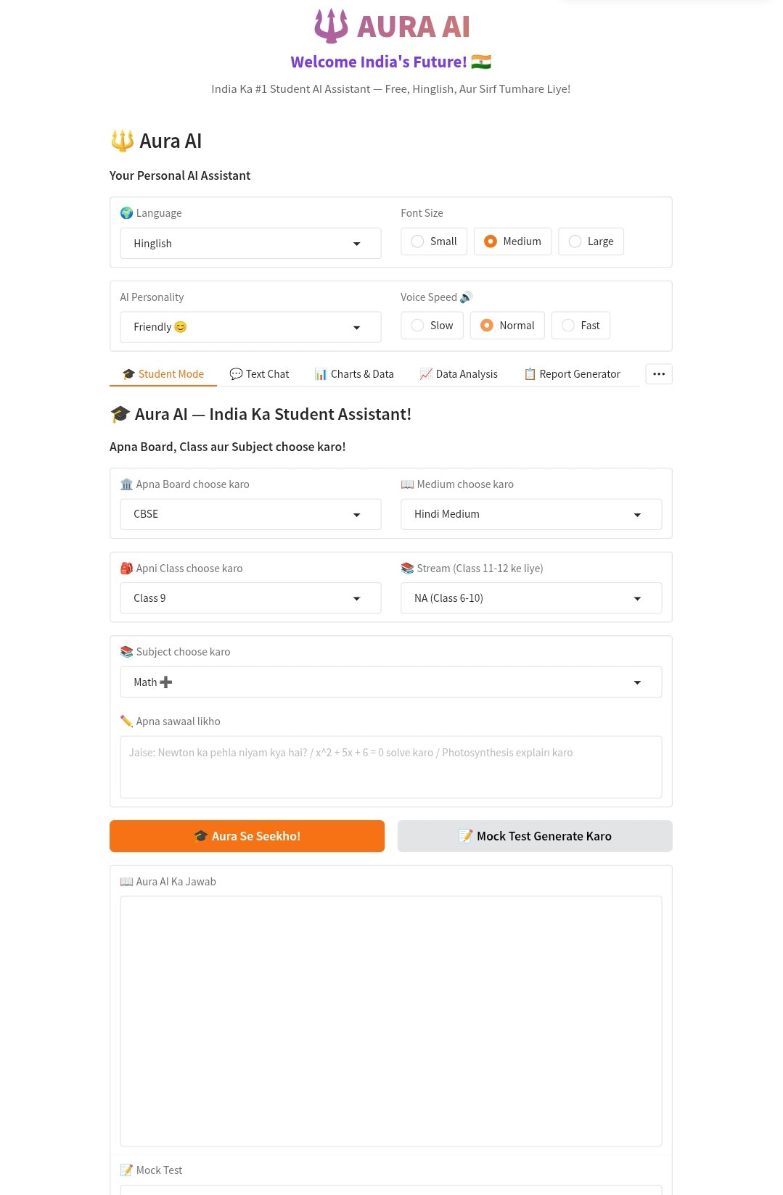Open the Report Generator tab
This screenshot has height=1195, width=783.
point(572,374)
